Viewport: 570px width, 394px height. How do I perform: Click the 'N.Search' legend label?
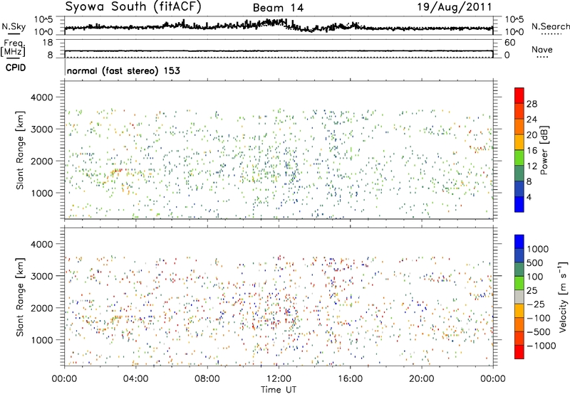pyautogui.click(x=551, y=26)
